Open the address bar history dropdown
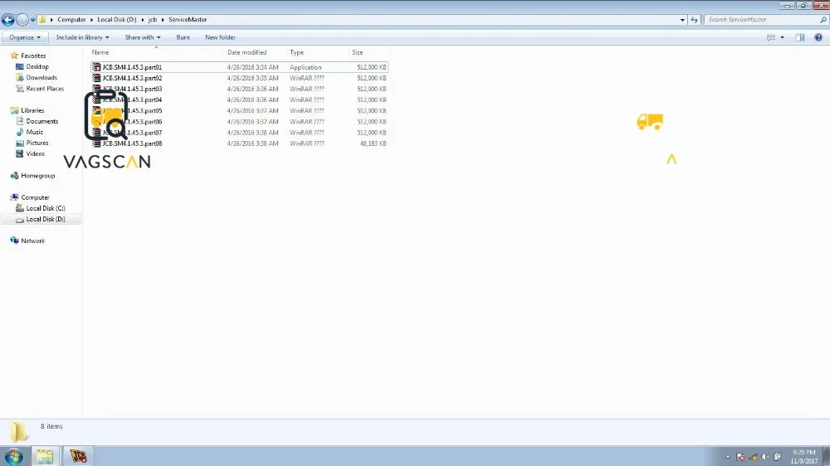830x466 pixels. pyautogui.click(x=682, y=20)
